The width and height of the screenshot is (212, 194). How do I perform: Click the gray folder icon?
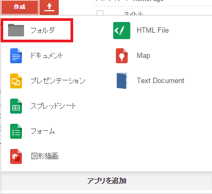coord(16,30)
